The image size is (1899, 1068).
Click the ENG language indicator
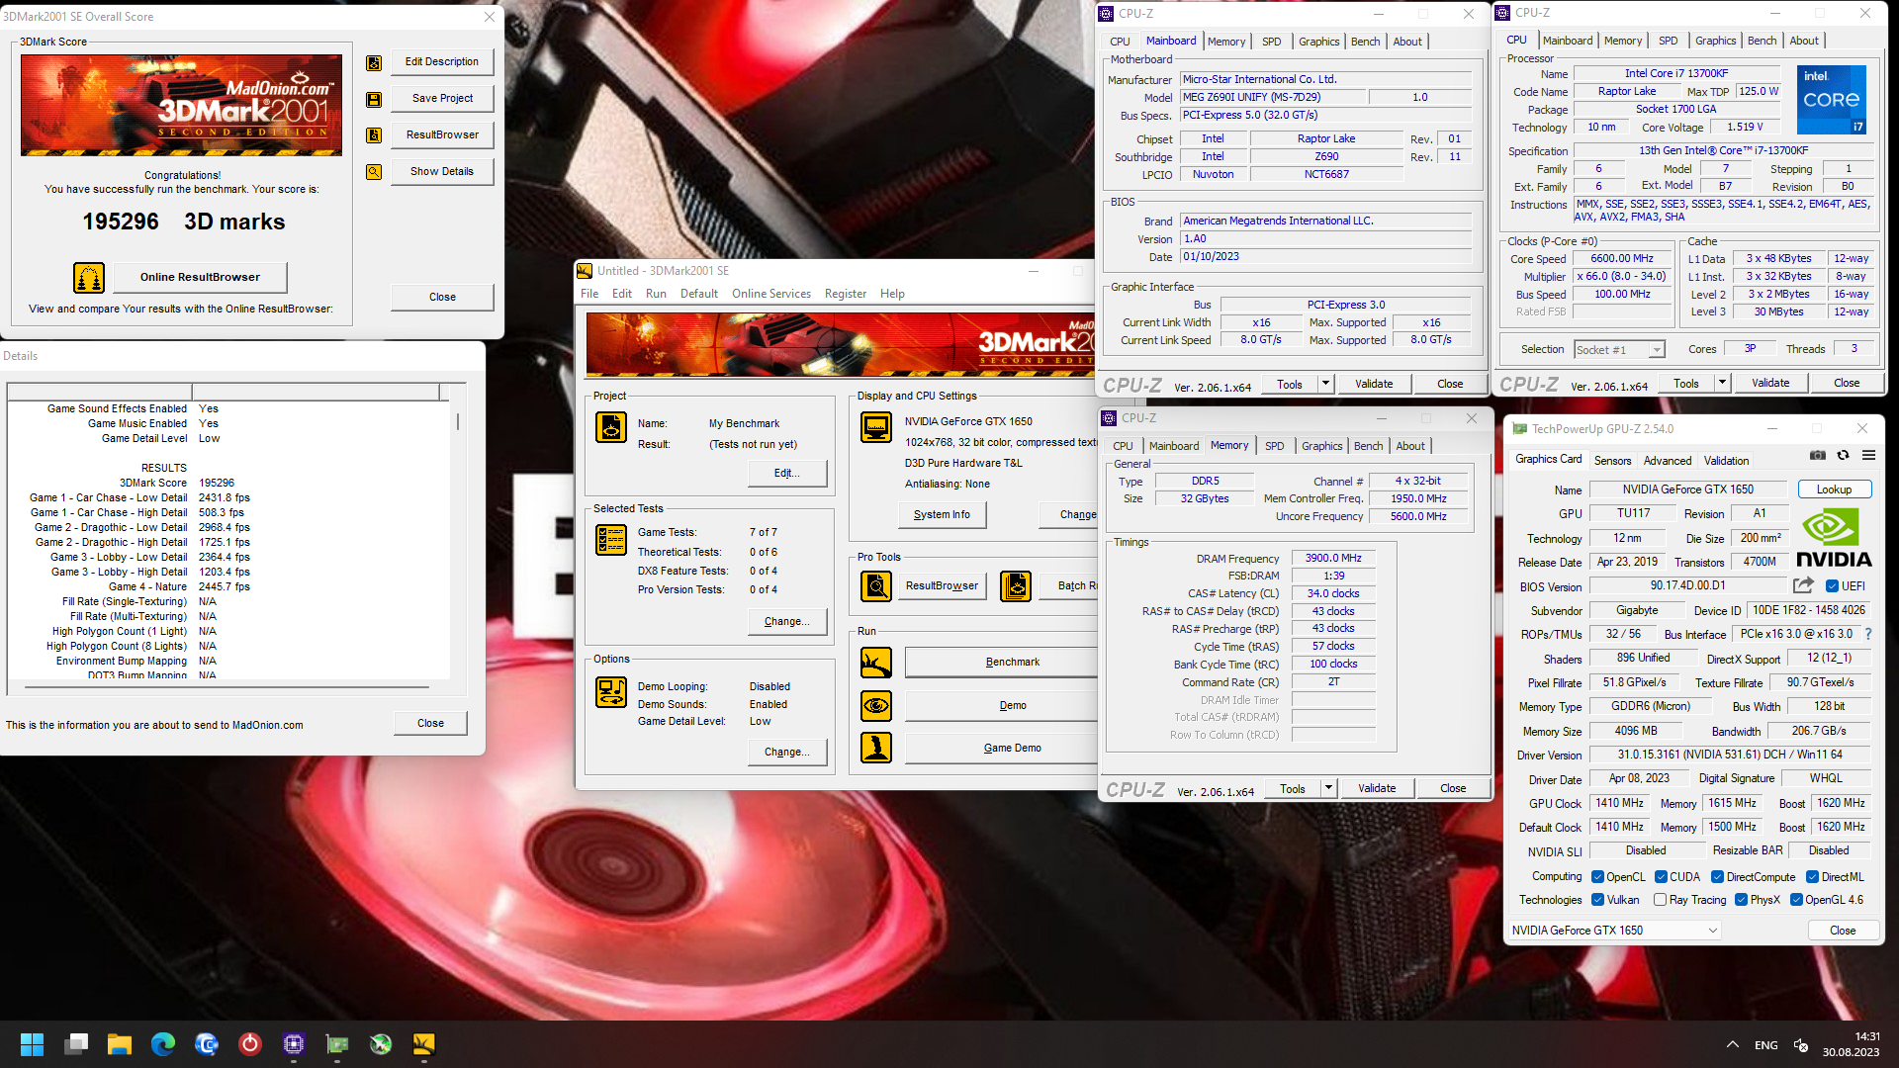click(1765, 1045)
